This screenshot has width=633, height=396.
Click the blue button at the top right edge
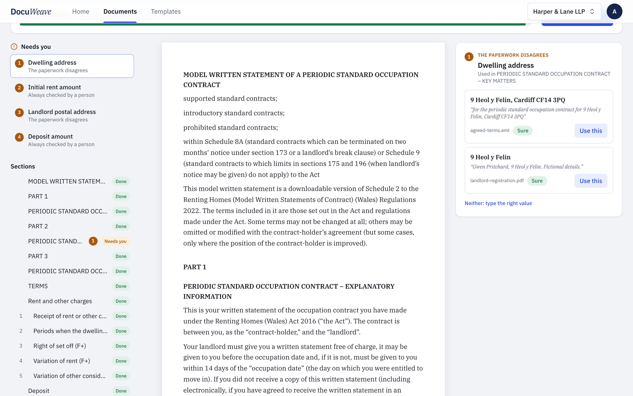(577, 25)
